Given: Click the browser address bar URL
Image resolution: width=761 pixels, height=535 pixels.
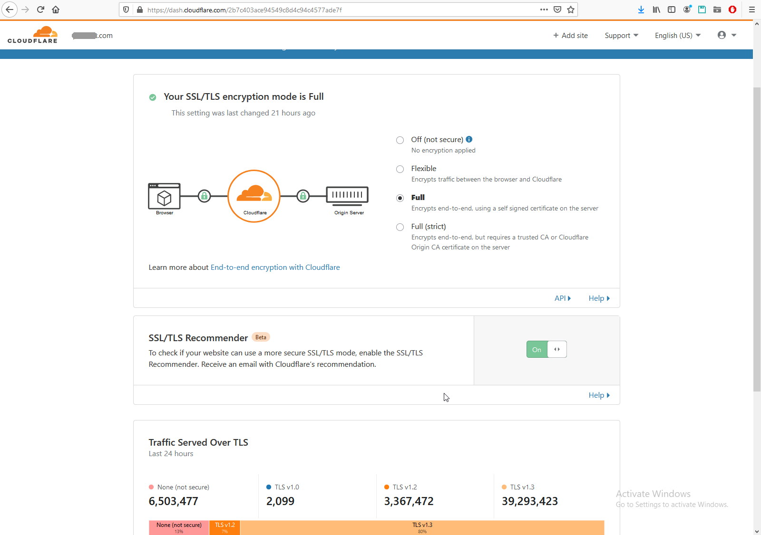Looking at the screenshot, I should (285, 10).
